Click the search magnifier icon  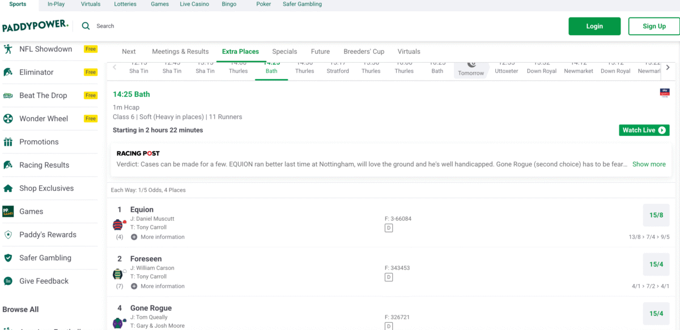pyautogui.click(x=86, y=26)
